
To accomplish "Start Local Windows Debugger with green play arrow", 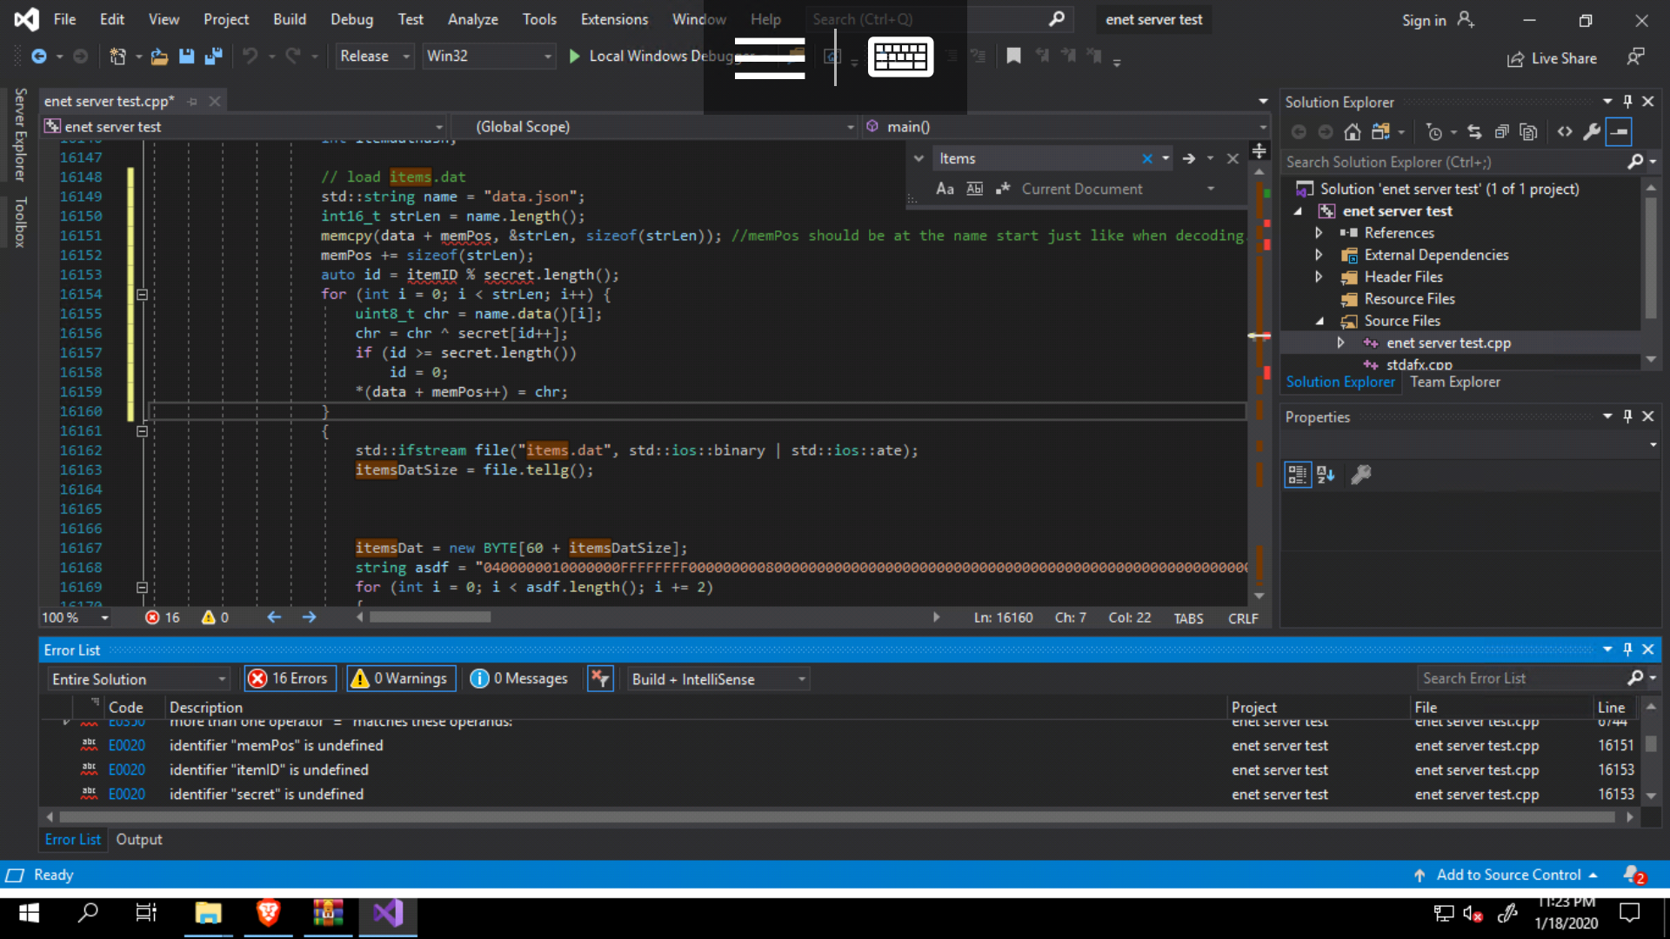I will 574,57.
